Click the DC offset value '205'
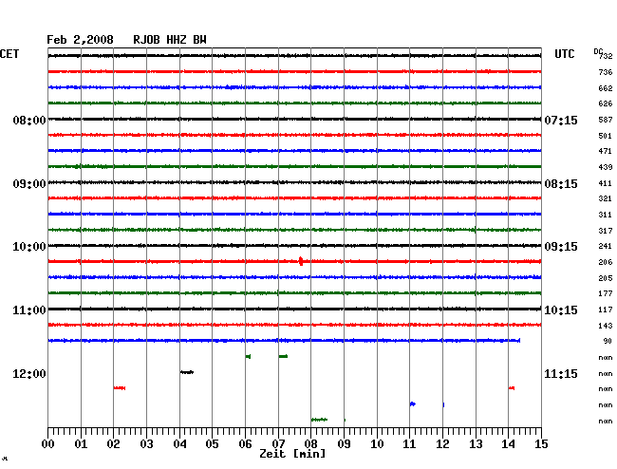 (606, 278)
